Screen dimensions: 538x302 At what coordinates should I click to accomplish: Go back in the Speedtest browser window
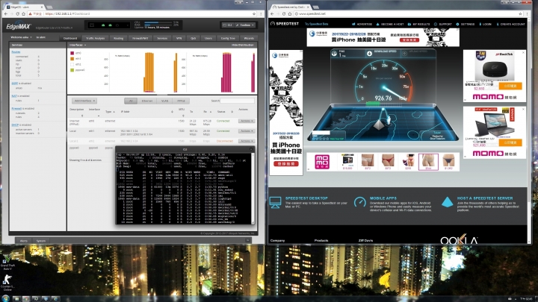pyautogui.click(x=272, y=13)
